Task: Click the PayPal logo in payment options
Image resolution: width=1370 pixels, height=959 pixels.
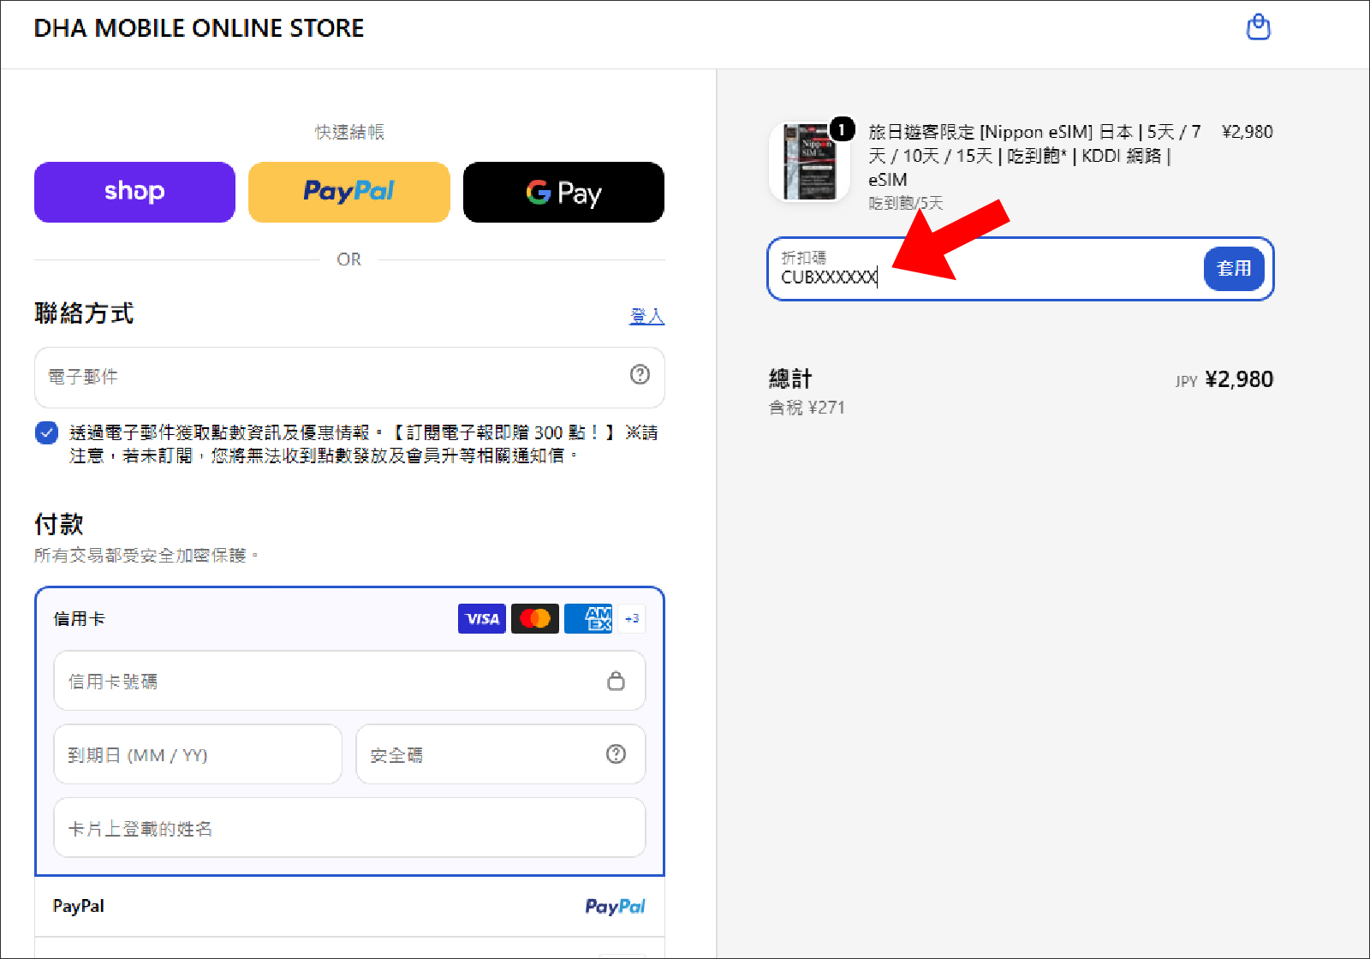Action: tap(615, 906)
